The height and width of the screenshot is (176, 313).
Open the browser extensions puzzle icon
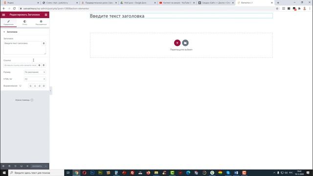tap(299, 9)
